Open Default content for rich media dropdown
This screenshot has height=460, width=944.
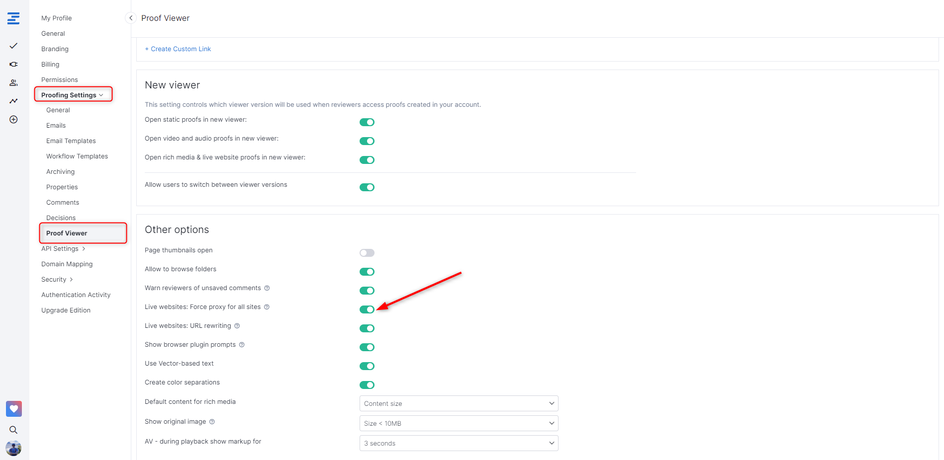point(458,403)
